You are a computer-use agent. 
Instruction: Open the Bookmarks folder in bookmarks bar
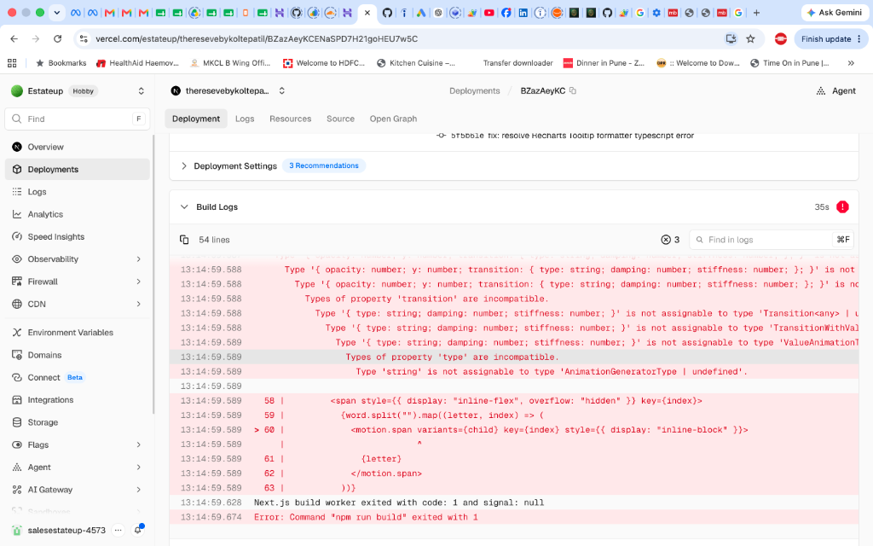click(61, 63)
